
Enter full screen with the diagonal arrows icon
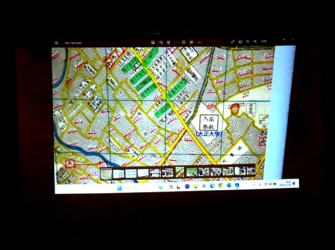tap(233, 42)
